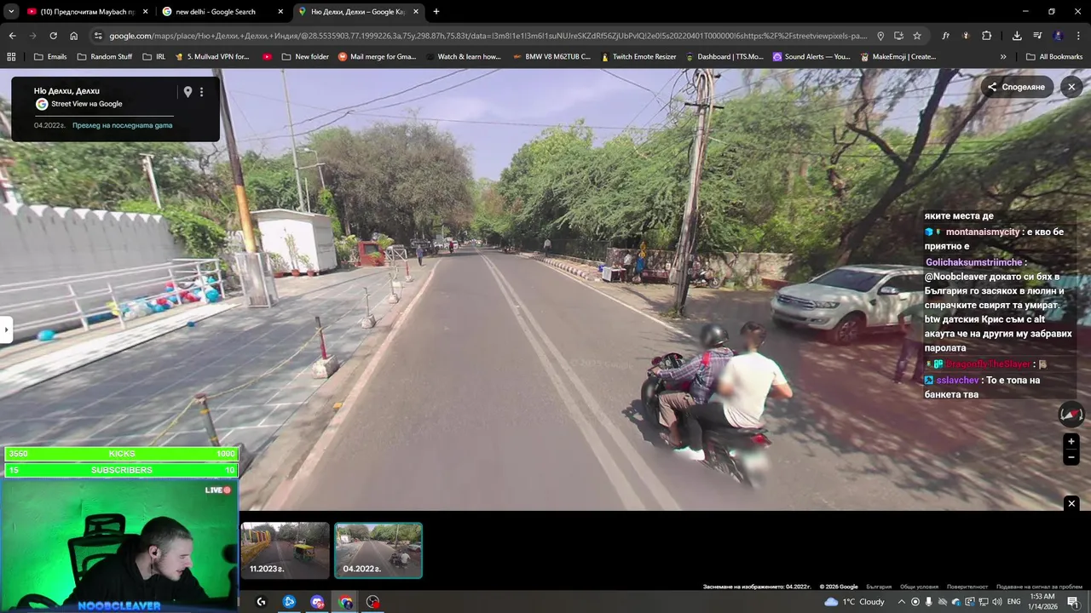Open the Chrome extensions puzzle icon
1091x613 pixels.
[x=986, y=36]
